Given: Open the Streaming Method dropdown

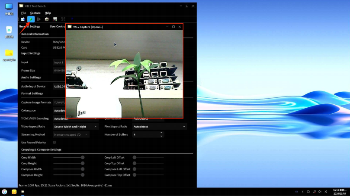Looking at the screenshot, I should click(x=71, y=135).
